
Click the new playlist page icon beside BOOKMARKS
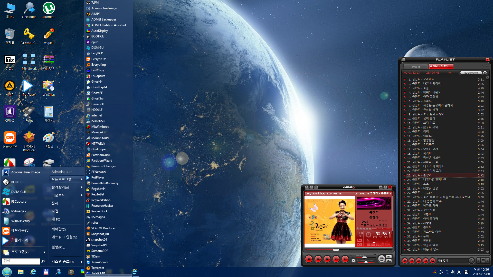[x=485, y=73]
